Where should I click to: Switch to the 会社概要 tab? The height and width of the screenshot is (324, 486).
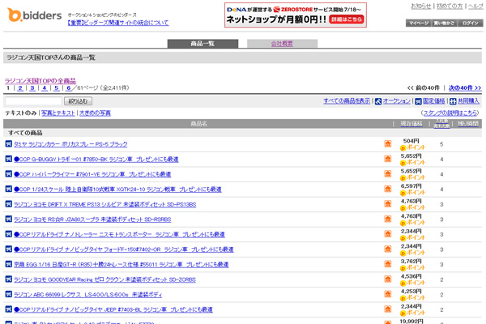point(282,44)
